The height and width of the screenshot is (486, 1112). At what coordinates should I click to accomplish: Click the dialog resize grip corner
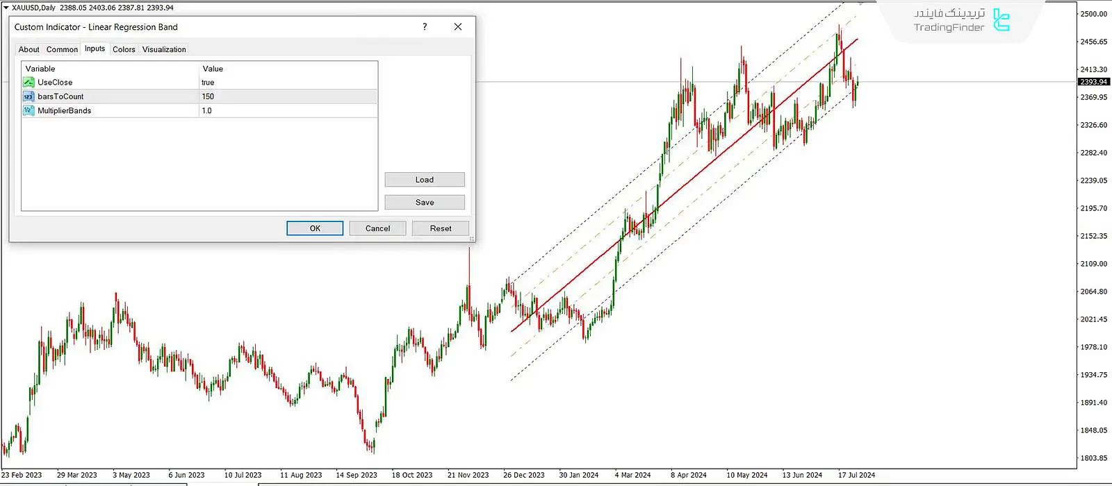472,239
